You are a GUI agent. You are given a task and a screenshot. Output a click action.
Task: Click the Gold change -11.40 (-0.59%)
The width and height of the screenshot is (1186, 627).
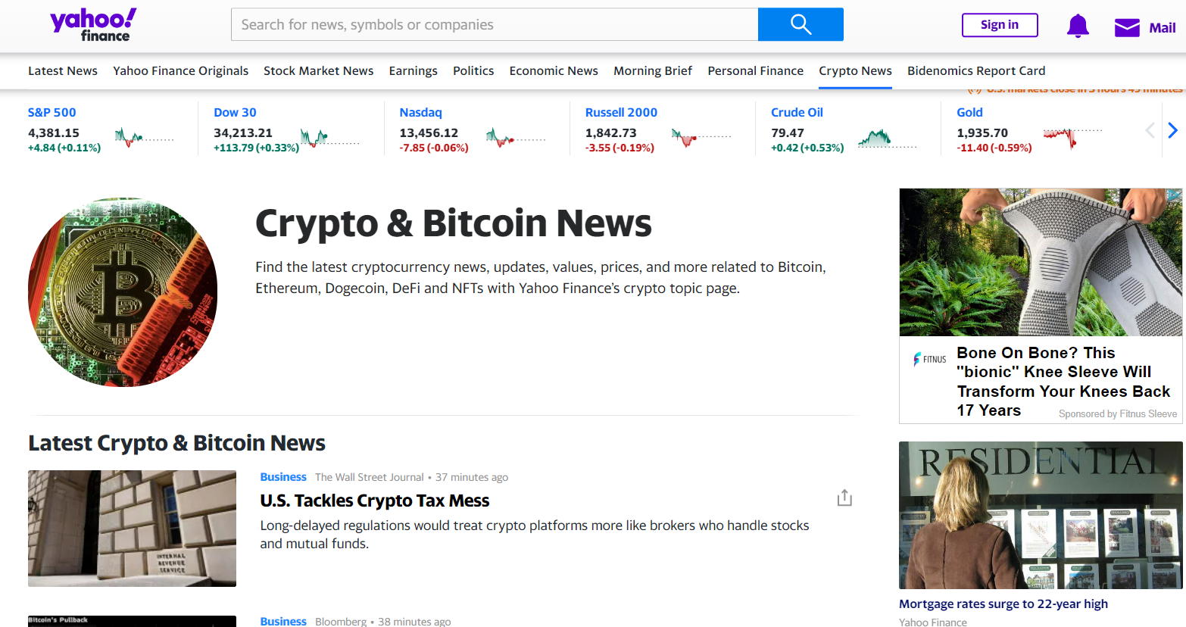(x=994, y=148)
